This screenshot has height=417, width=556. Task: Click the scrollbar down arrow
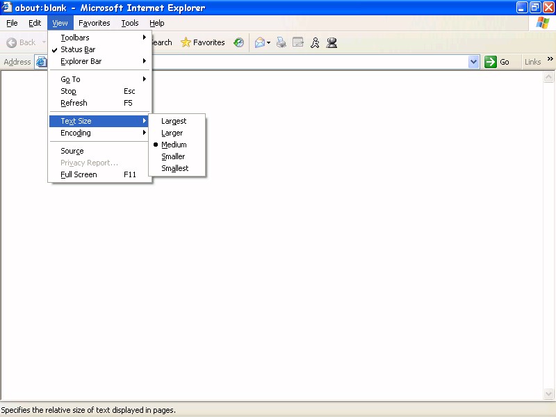(x=548, y=393)
